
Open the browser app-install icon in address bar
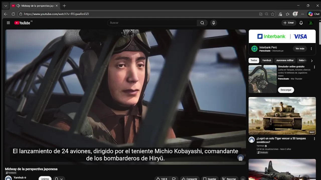pyautogui.click(x=261, y=14)
